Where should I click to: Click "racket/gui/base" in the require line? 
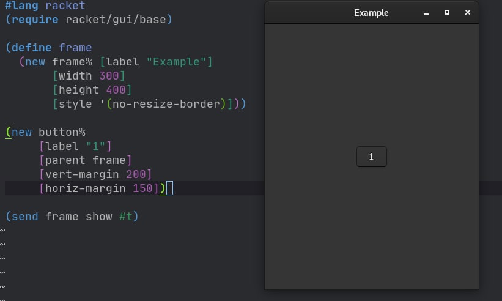116,20
